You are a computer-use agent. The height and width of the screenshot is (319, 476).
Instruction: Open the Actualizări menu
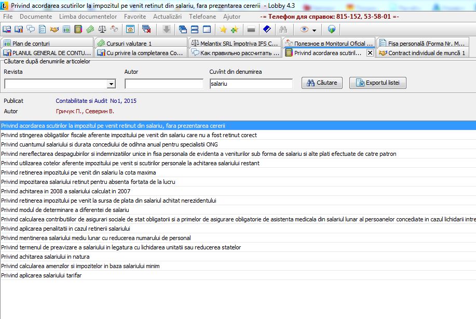point(167,17)
